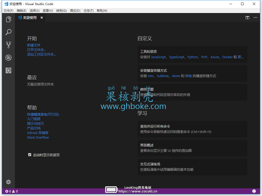Open the 提示与技巧 link

35,124
